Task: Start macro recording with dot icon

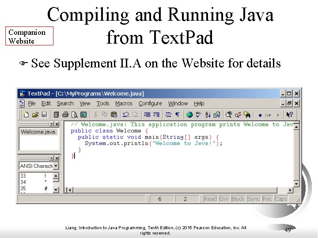Action: pos(260,115)
